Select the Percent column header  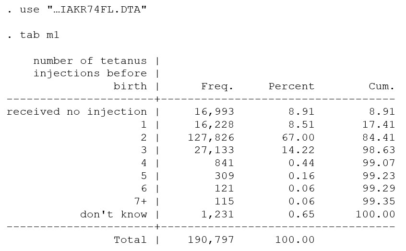(291, 86)
